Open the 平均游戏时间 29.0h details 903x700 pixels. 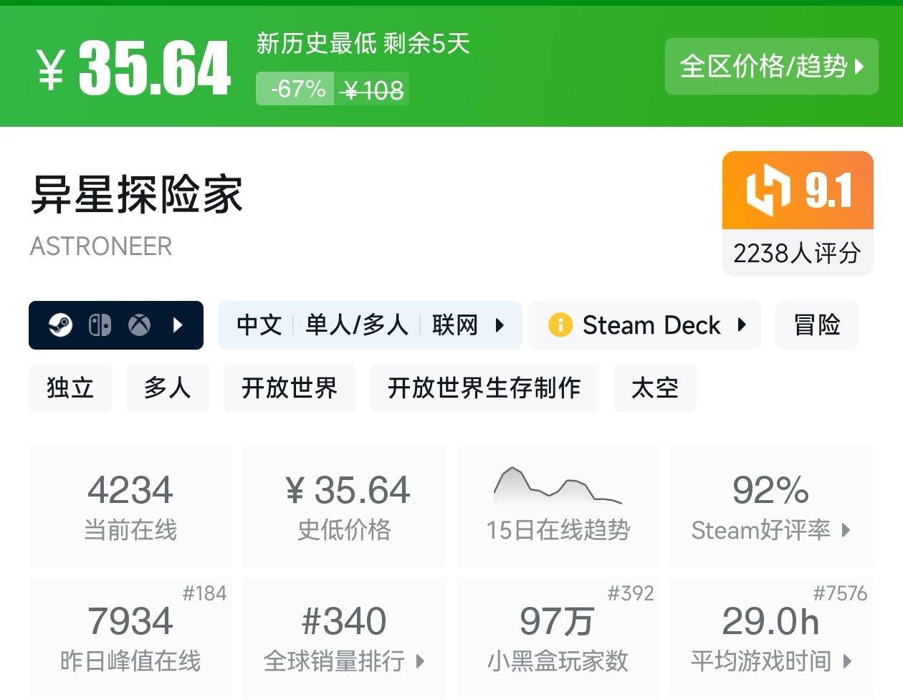pos(771,638)
